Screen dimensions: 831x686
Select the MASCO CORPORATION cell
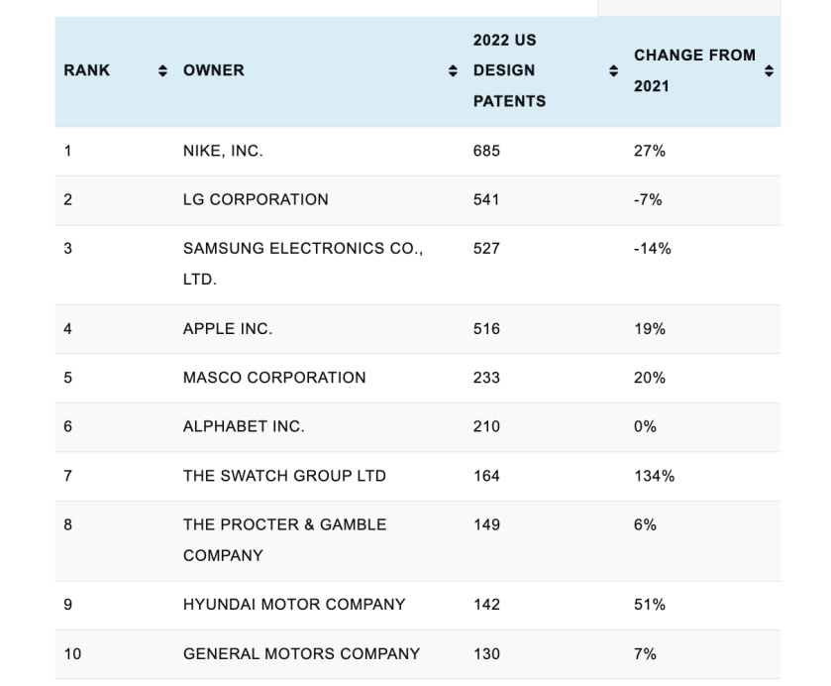point(274,378)
